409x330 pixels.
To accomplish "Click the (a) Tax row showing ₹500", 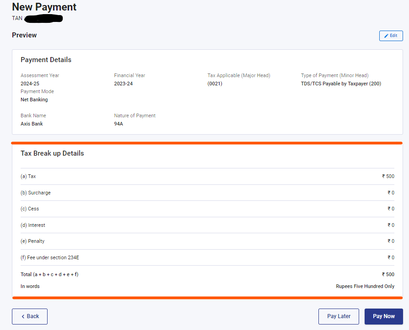I will pyautogui.click(x=206, y=176).
